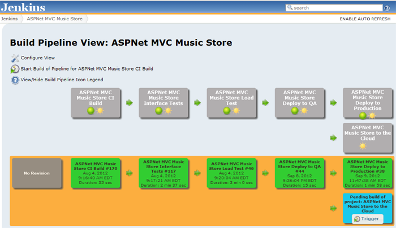Image resolution: width=396 pixels, height=228 pixels.
Task: Open the Music Store to the Cloud box
Action: 368,138
